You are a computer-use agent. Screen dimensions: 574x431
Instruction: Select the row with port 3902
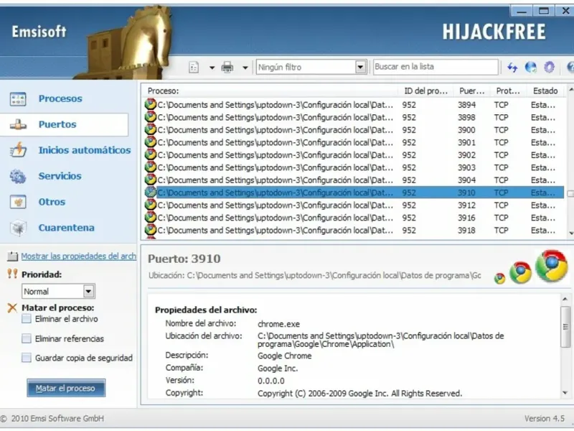[354, 155]
